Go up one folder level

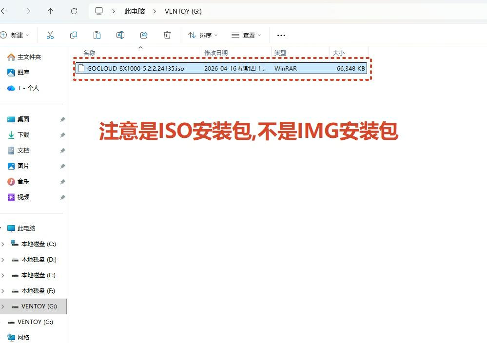(x=50, y=11)
